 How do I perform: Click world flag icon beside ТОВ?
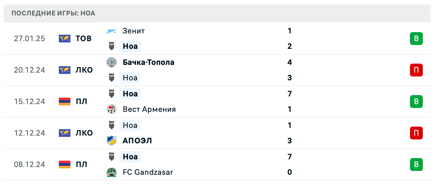[x=65, y=39]
